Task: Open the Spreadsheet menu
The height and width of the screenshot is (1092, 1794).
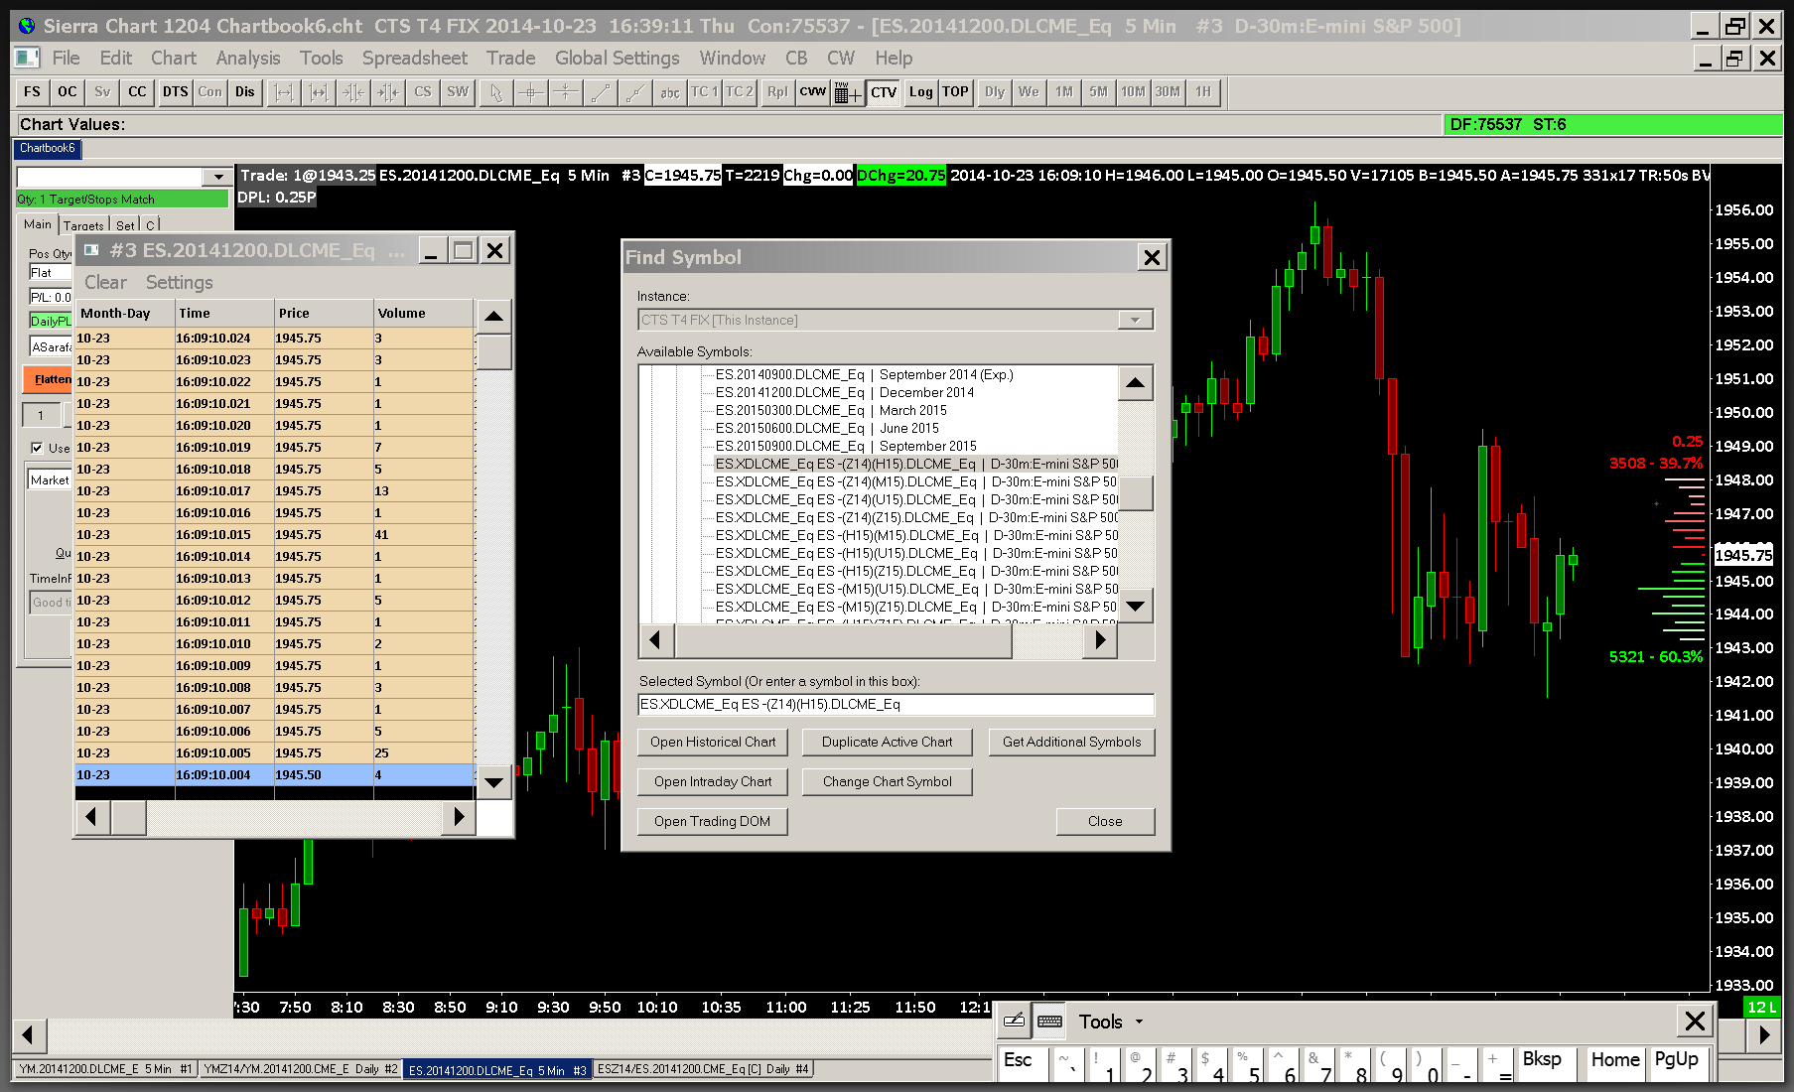Action: pyautogui.click(x=415, y=59)
